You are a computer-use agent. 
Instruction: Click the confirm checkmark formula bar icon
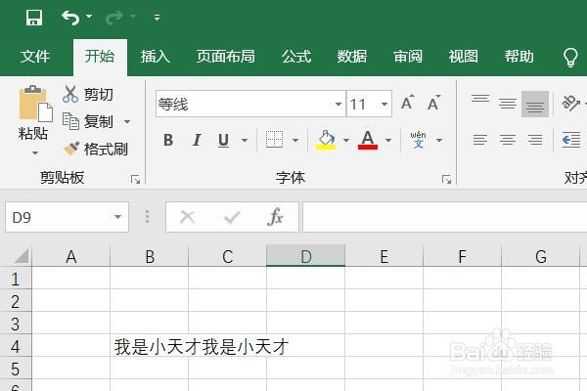pos(232,217)
